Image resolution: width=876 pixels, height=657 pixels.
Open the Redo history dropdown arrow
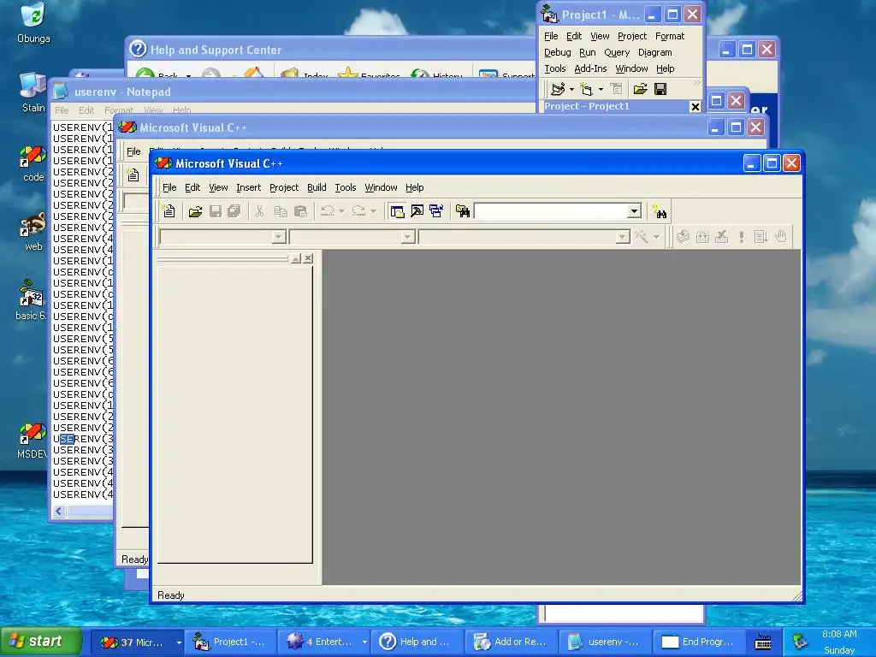pos(373,211)
